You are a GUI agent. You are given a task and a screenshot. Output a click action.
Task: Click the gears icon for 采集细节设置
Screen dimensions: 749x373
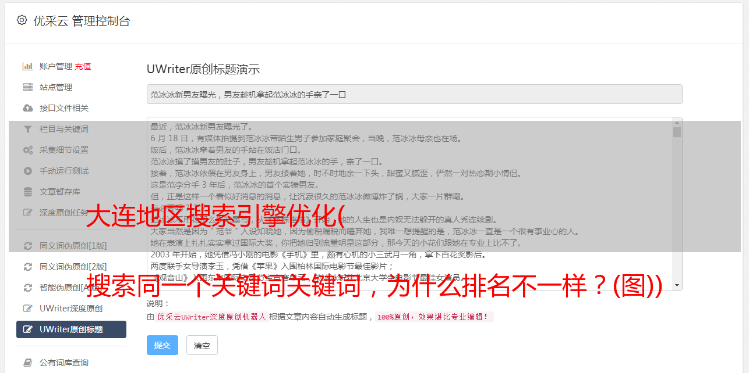(x=27, y=150)
